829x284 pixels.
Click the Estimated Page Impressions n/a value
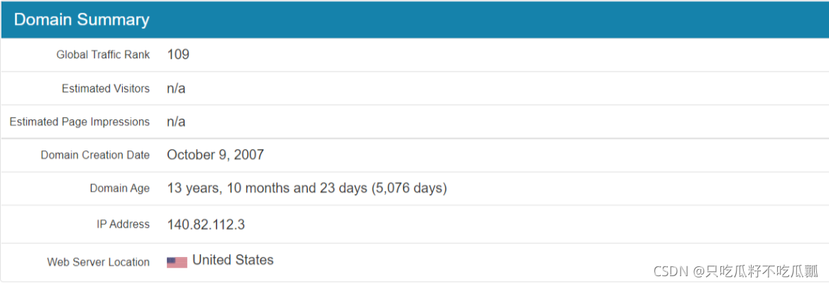[176, 121]
